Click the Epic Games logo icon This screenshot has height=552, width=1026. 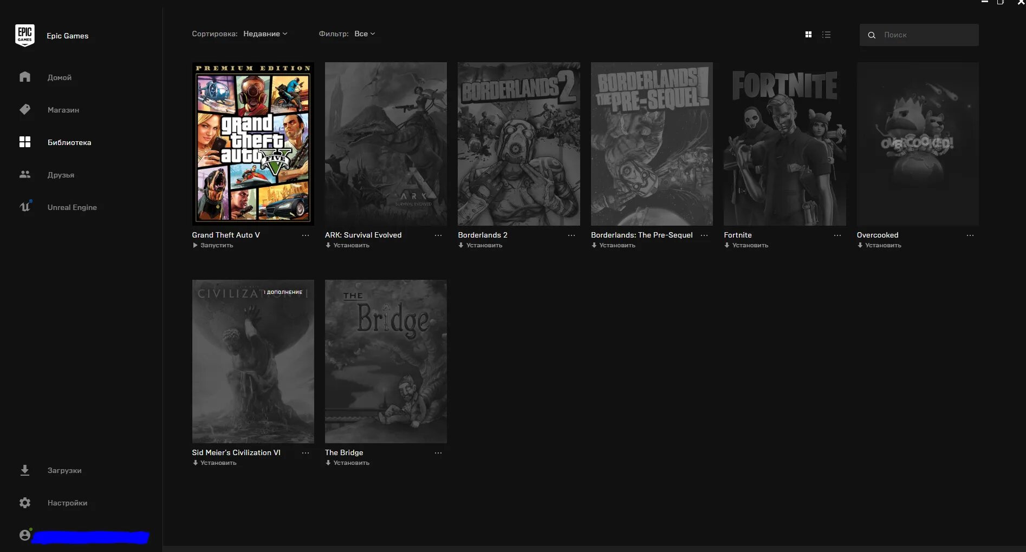24,35
